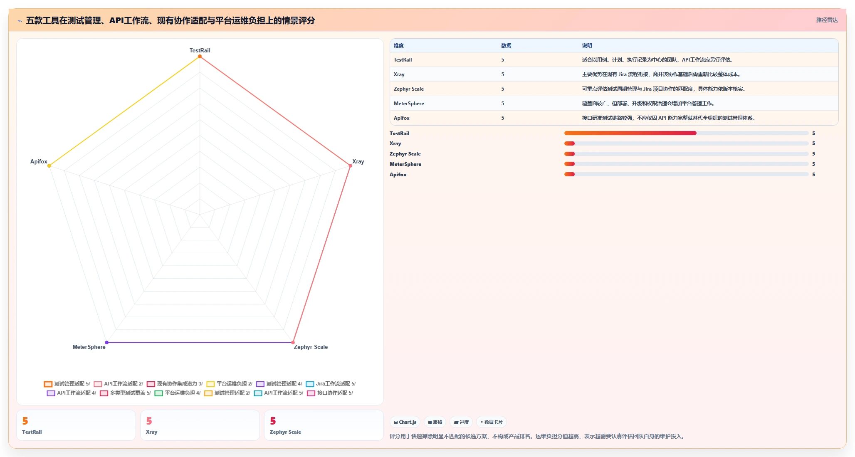
Task: Toggle the 现有协作集成潜力 3/ legend item
Action: (x=175, y=384)
